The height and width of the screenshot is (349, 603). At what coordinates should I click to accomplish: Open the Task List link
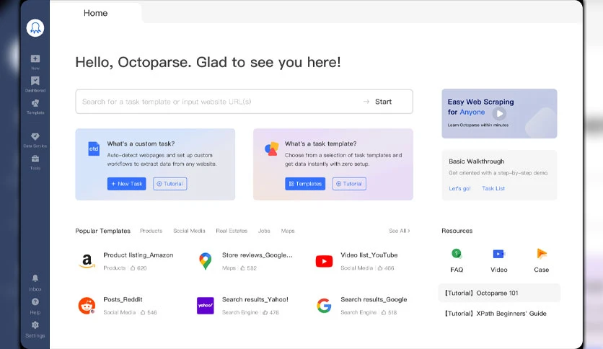coord(493,188)
